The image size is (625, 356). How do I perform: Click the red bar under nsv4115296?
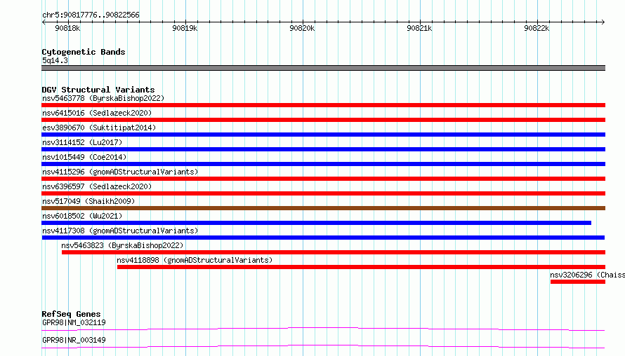tap(323, 179)
